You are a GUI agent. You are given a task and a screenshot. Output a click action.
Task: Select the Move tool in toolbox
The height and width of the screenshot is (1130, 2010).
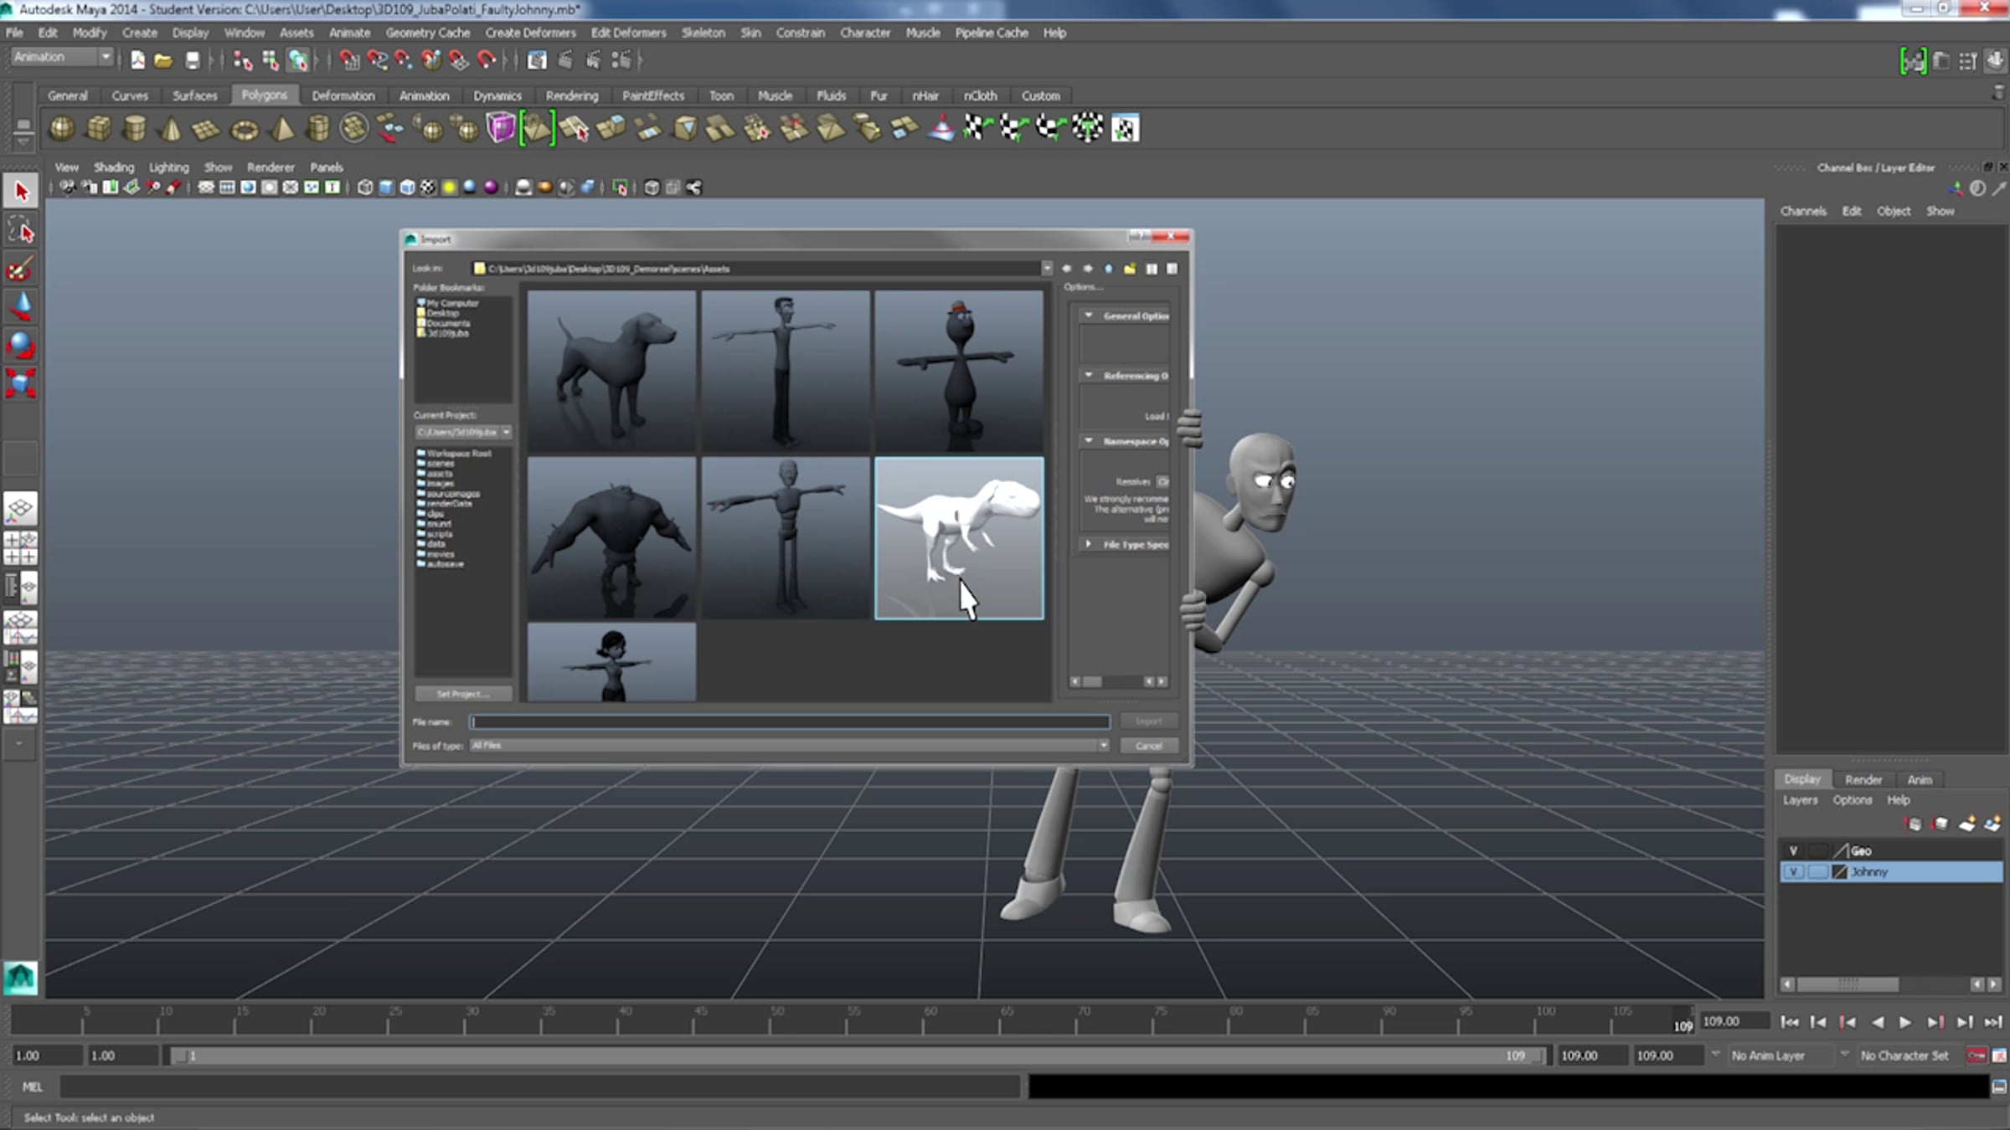click(21, 306)
